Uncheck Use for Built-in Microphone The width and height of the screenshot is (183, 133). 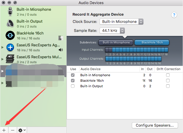73,75
